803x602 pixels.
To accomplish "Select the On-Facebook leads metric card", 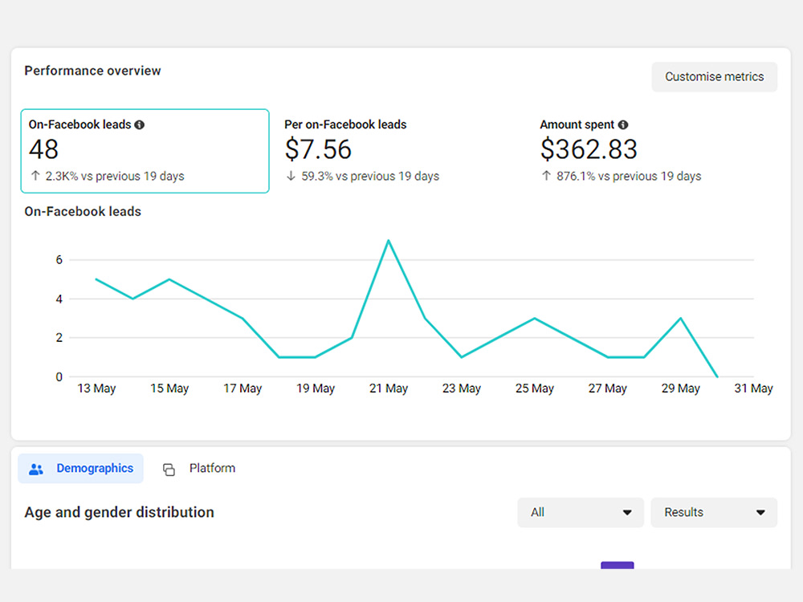I will [x=145, y=151].
